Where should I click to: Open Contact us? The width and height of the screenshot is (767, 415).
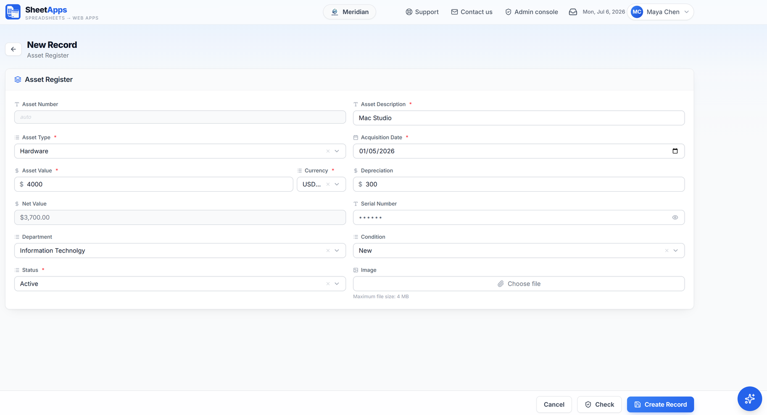(x=472, y=12)
